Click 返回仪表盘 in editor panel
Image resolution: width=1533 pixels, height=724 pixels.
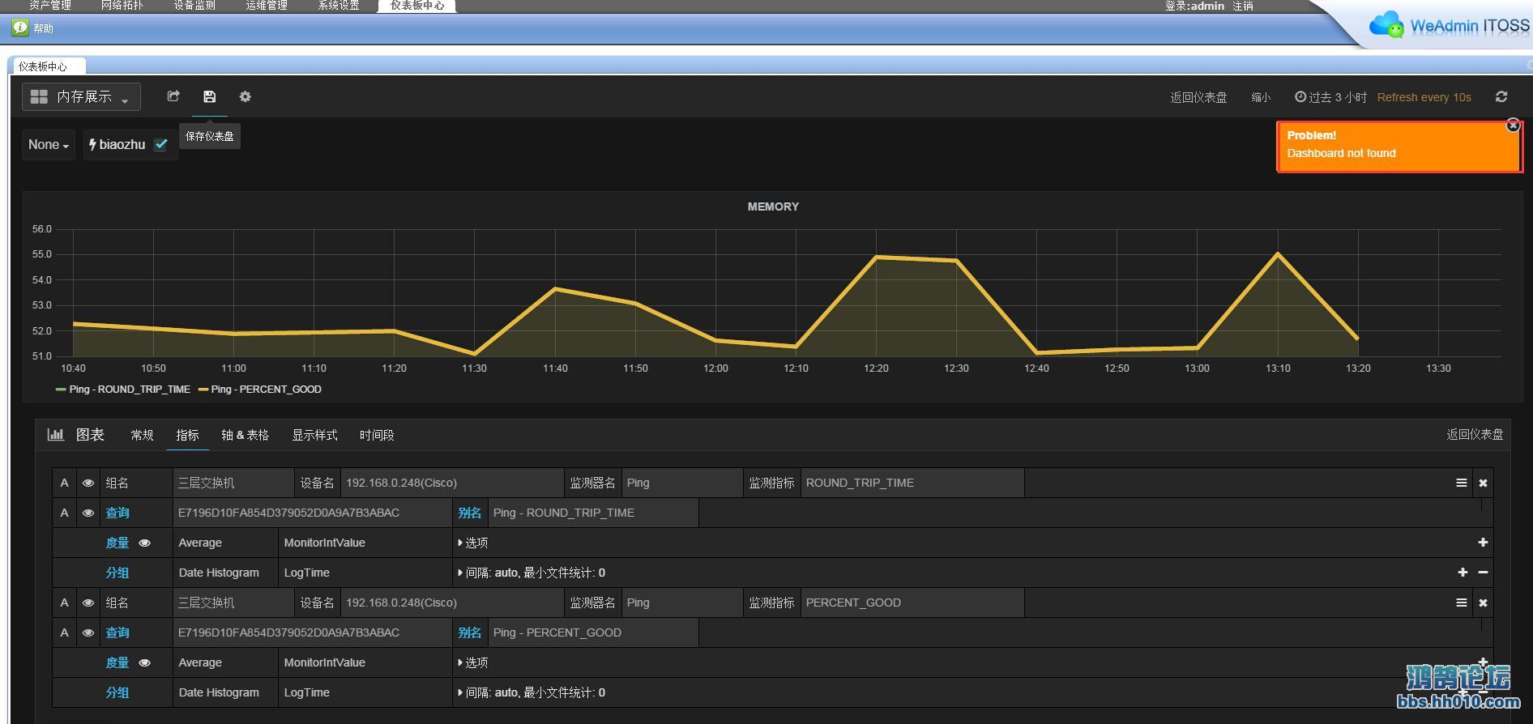click(x=1475, y=435)
